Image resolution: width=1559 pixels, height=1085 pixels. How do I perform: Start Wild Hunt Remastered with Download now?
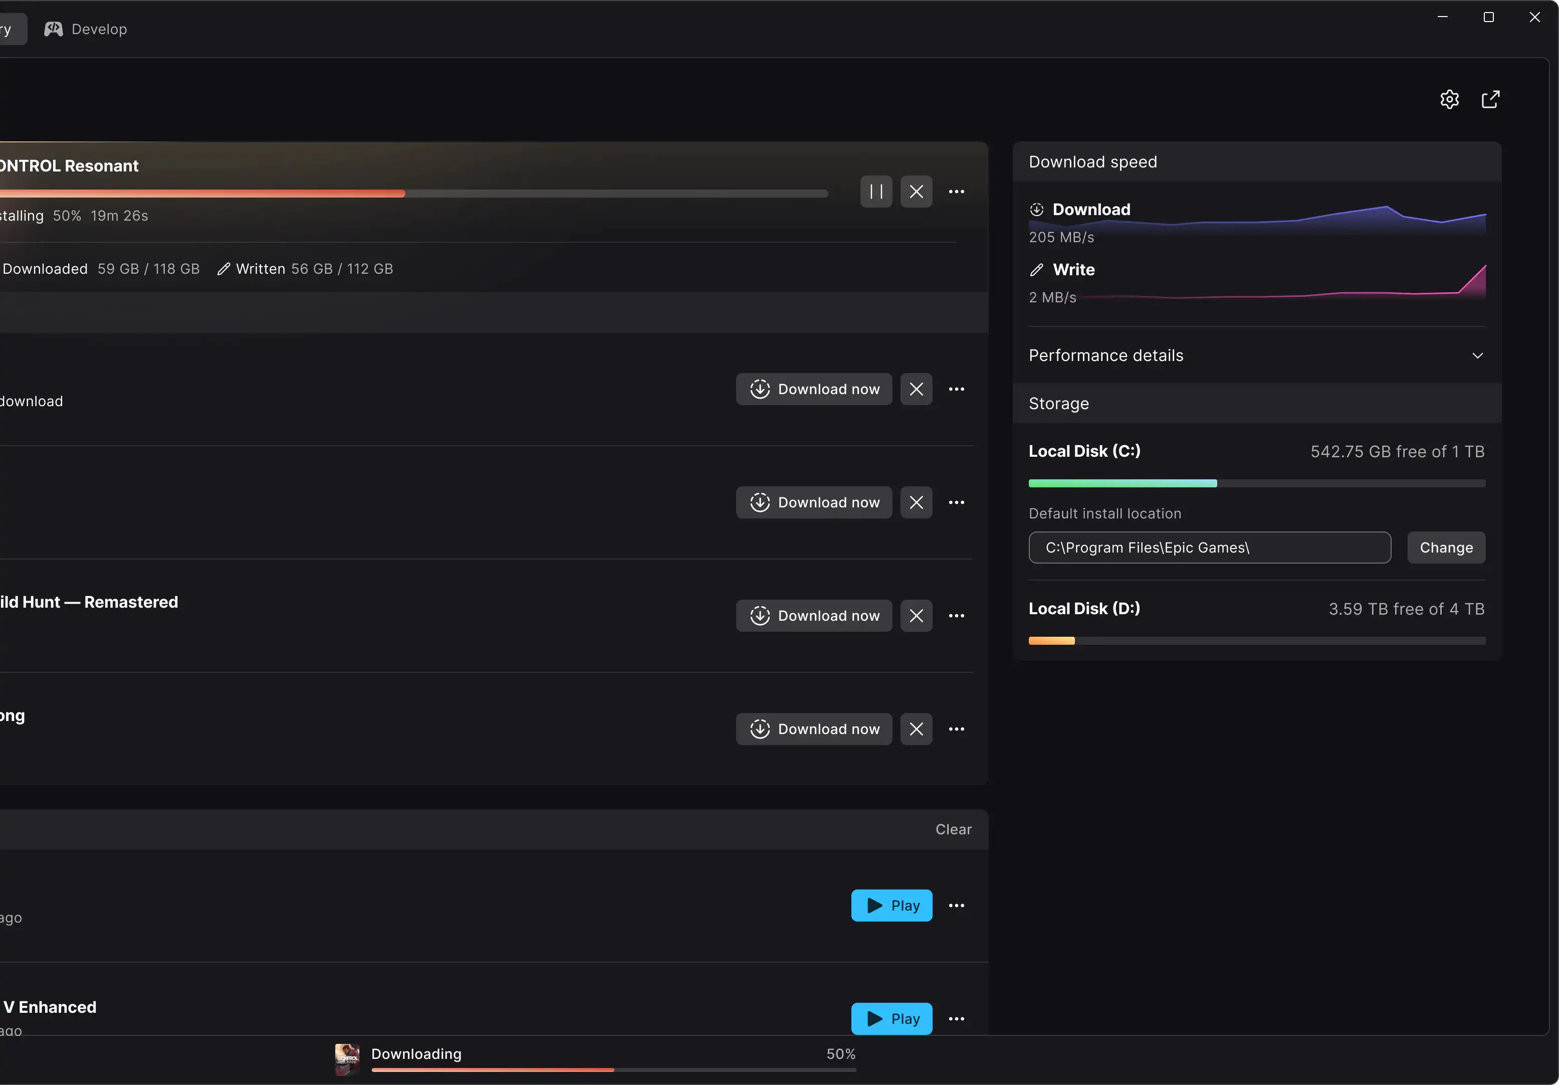tap(813, 616)
